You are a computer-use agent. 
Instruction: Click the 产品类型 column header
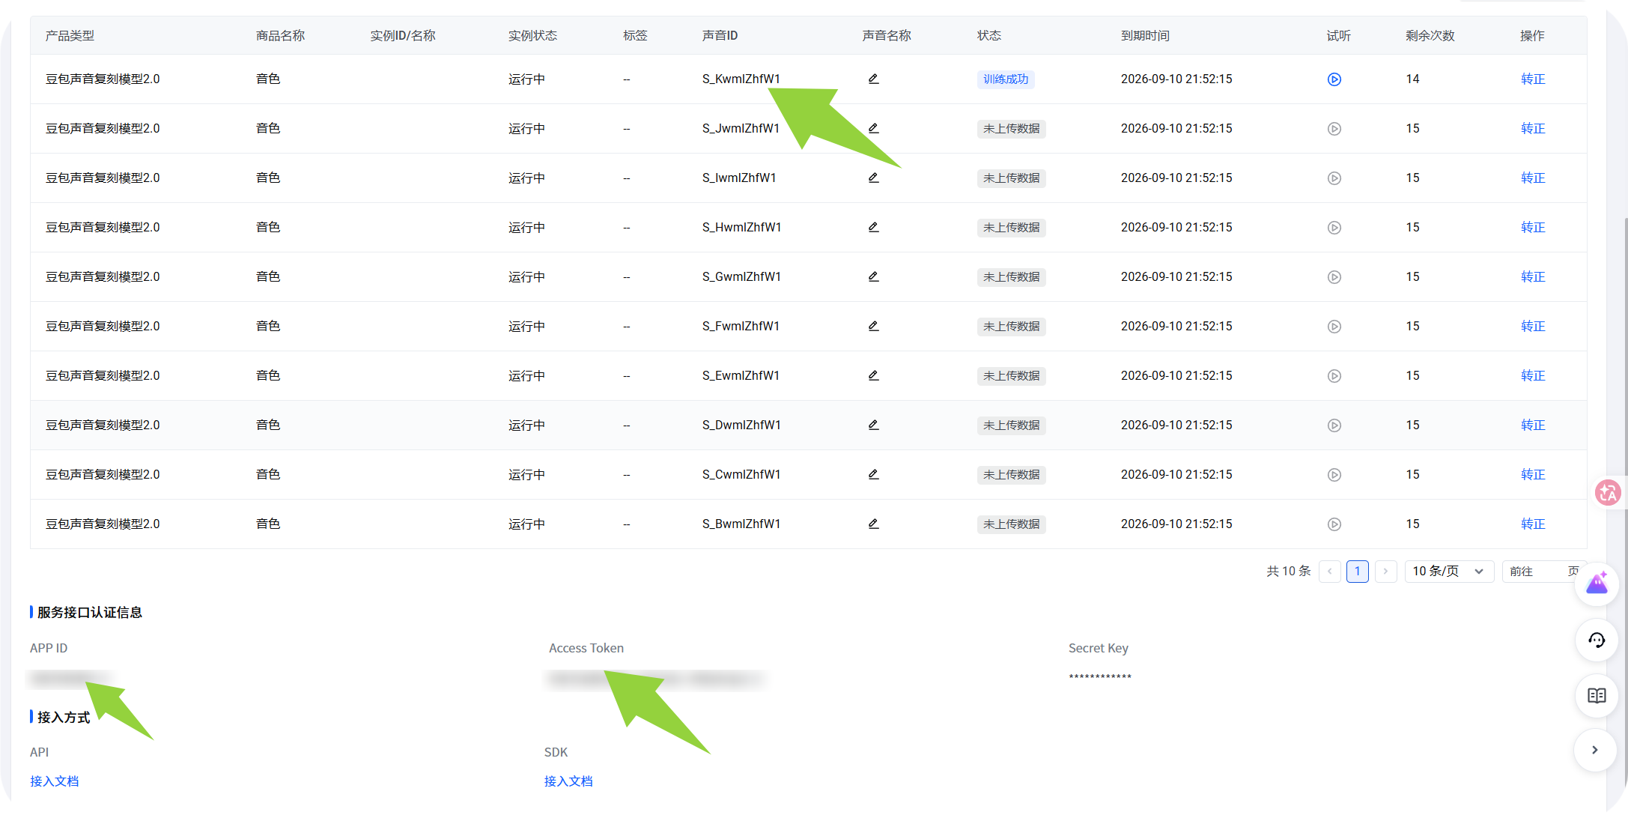pyautogui.click(x=70, y=35)
